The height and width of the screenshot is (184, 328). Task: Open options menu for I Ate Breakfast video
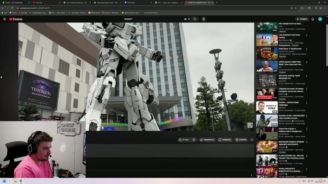pos(307,35)
